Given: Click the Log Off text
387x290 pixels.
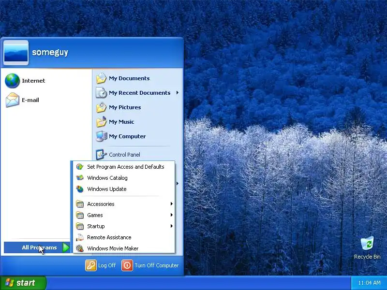Looking at the screenshot, I should [107, 265].
